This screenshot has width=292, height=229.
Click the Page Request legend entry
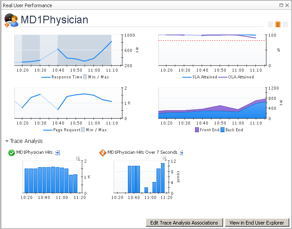click(x=62, y=130)
